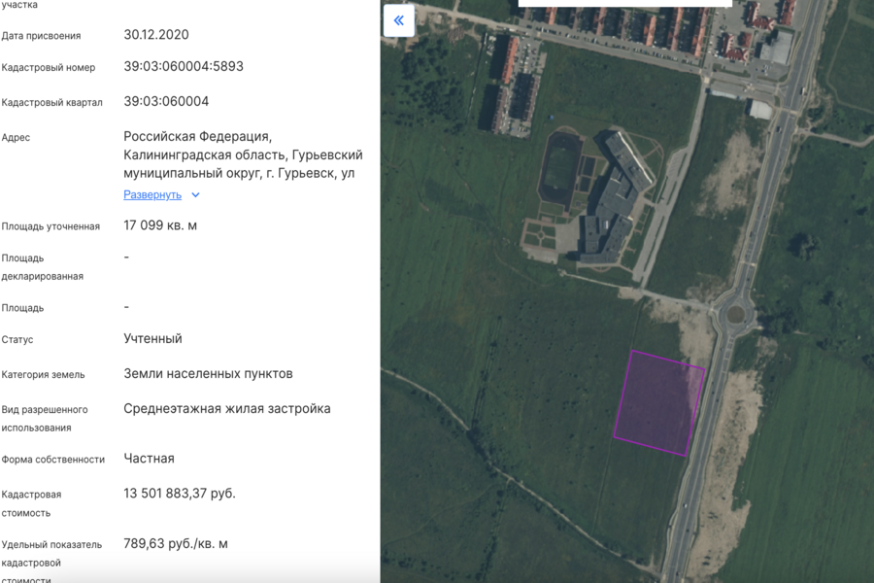
Task: Click the dash under Площадь декларированная
Action: point(125,258)
